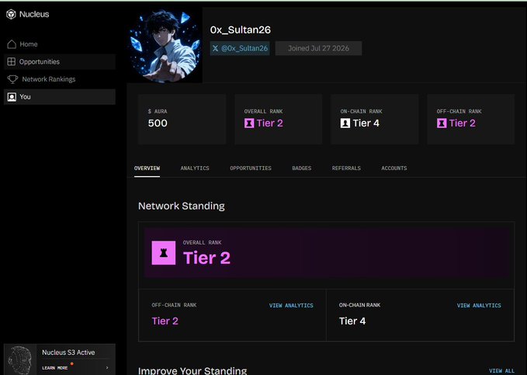
Task: Select You in the sidebar
Action: [x=60, y=97]
